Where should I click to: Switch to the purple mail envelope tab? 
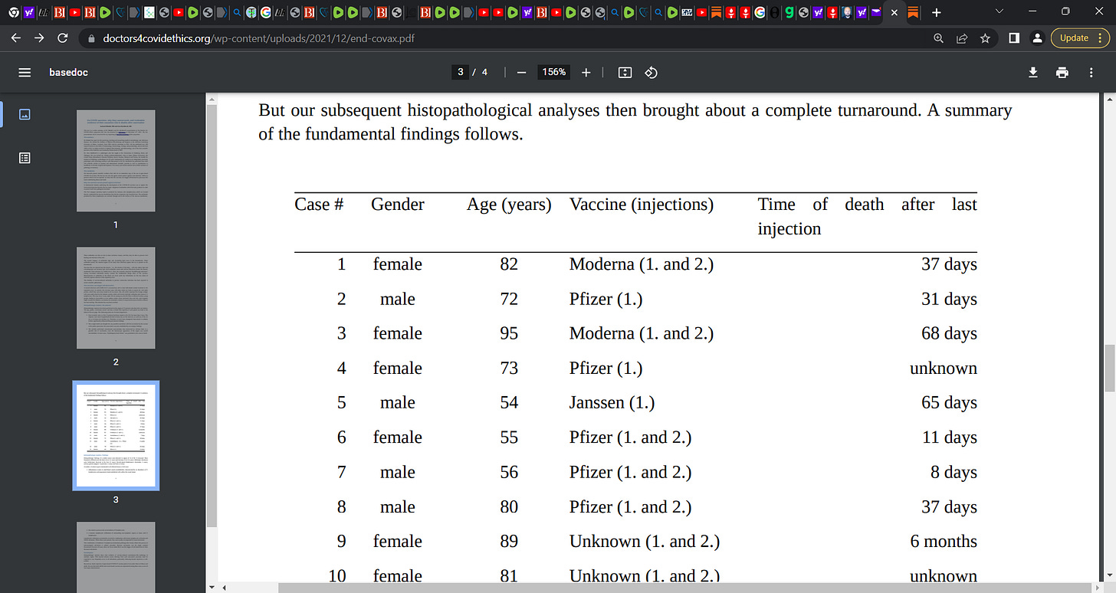pyautogui.click(x=875, y=12)
